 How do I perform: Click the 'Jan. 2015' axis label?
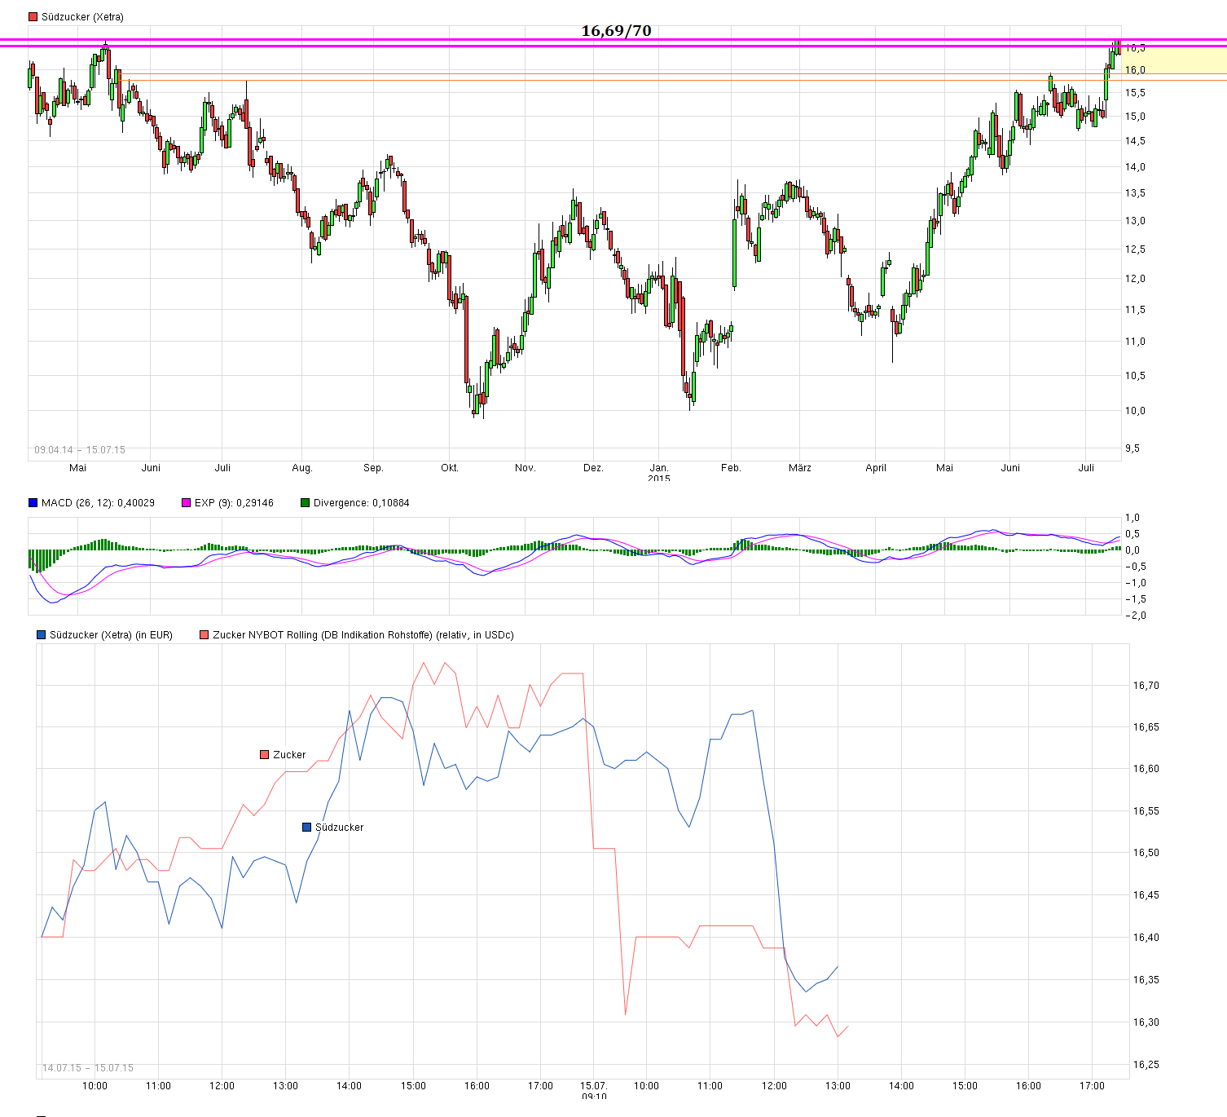click(659, 473)
